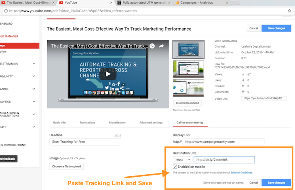Select the second video thumbnail option

coord(188,69)
